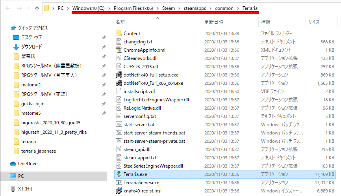Click the steam_appid.txt file icon
The height and width of the screenshot is (196, 341).
coord(119,157)
